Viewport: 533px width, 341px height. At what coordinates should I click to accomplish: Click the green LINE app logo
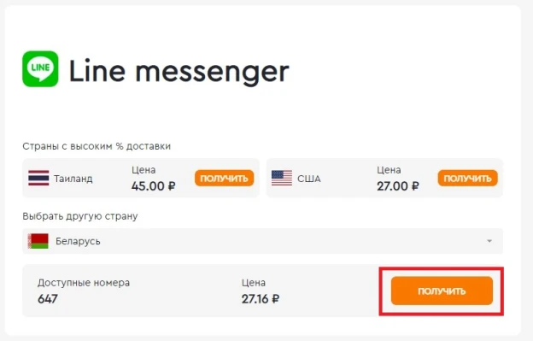pos(40,69)
